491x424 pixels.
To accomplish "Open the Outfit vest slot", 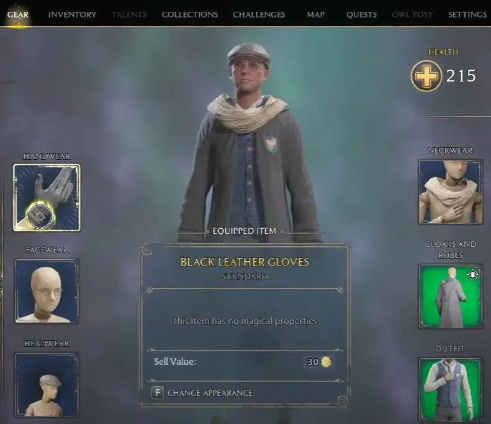I will pos(450,390).
